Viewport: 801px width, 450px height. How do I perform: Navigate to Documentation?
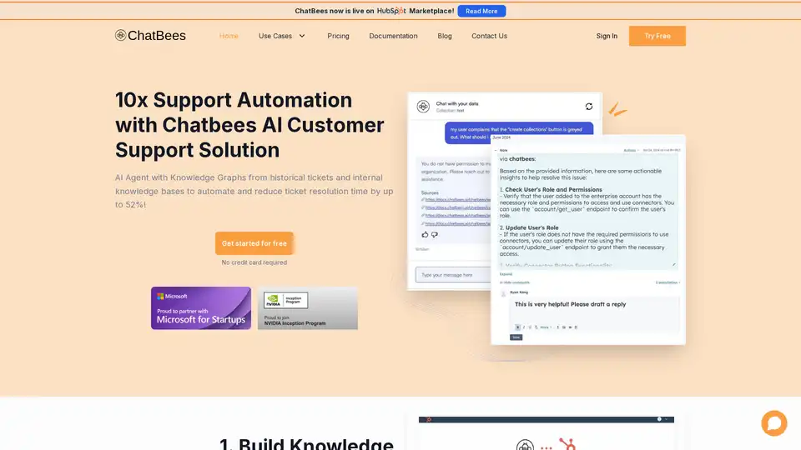[393, 36]
